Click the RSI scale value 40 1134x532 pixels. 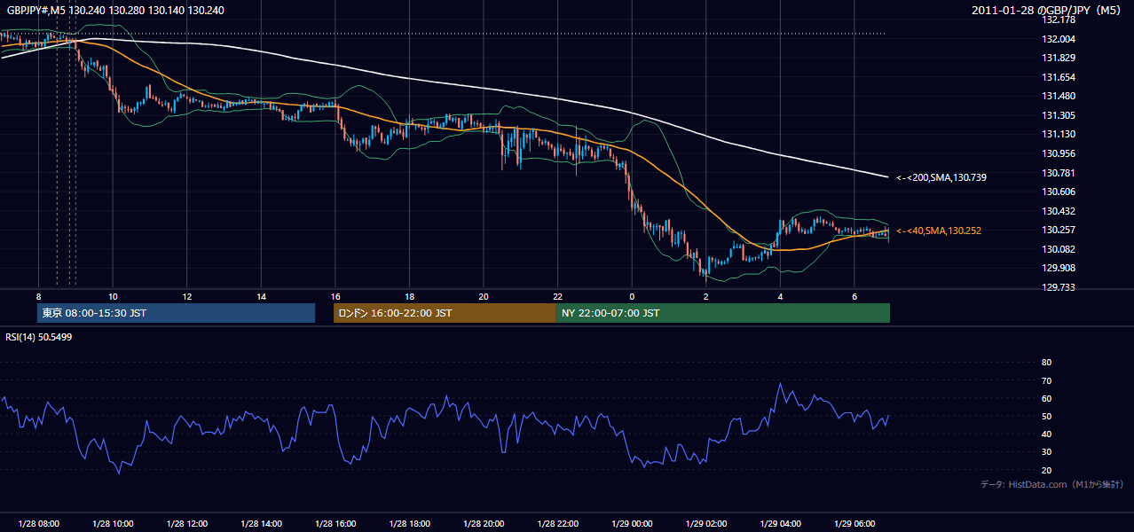1046,434
